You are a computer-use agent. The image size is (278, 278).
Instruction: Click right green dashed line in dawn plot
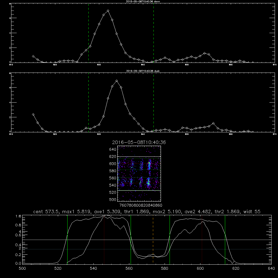(153, 33)
